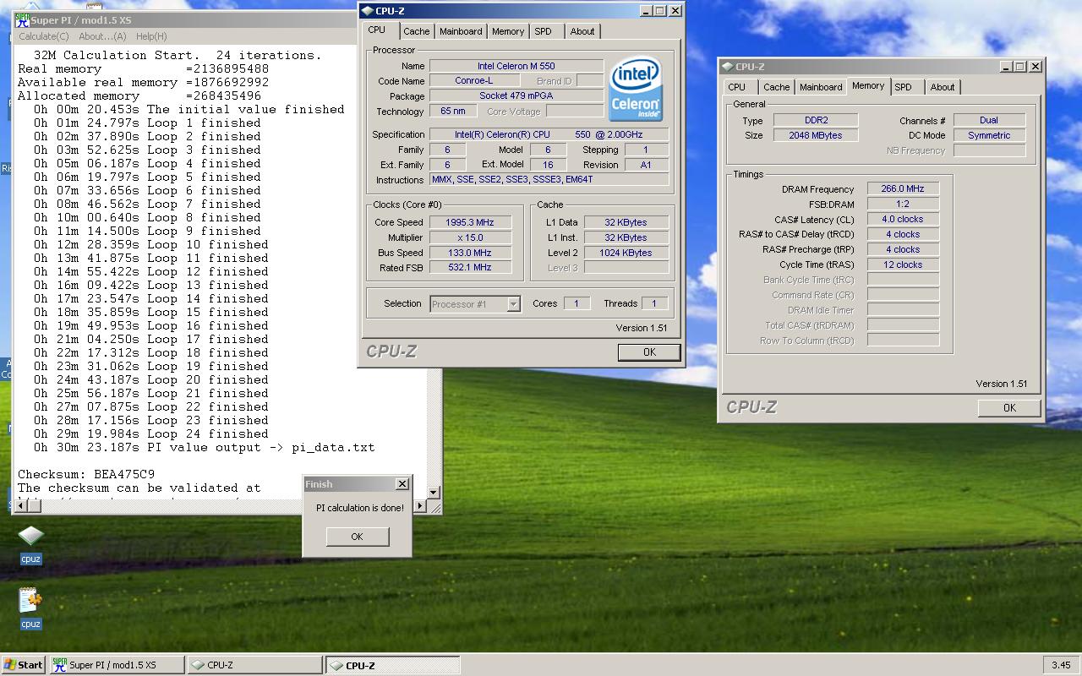Click the taskbar clock showing 3.45

[1061, 665]
